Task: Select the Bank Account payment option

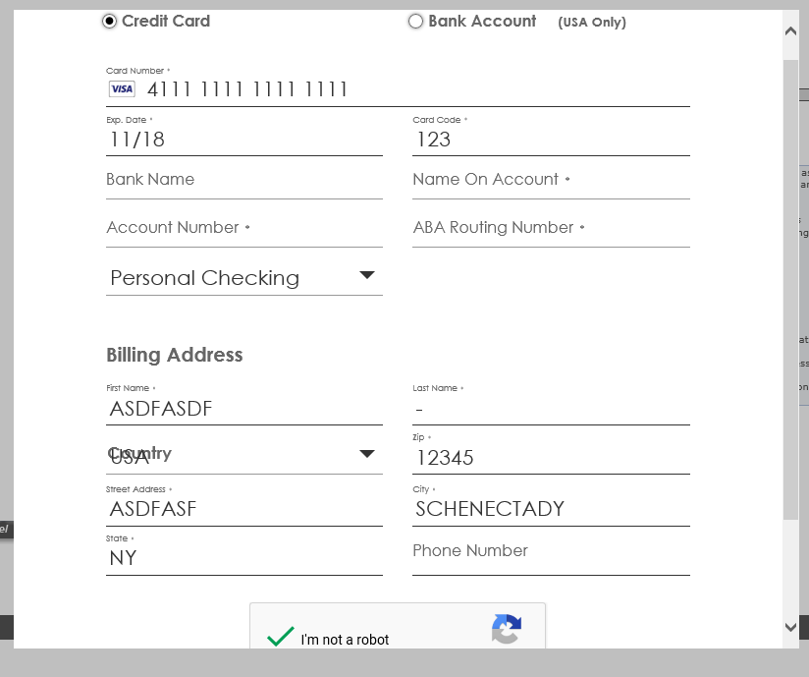Action: [415, 21]
